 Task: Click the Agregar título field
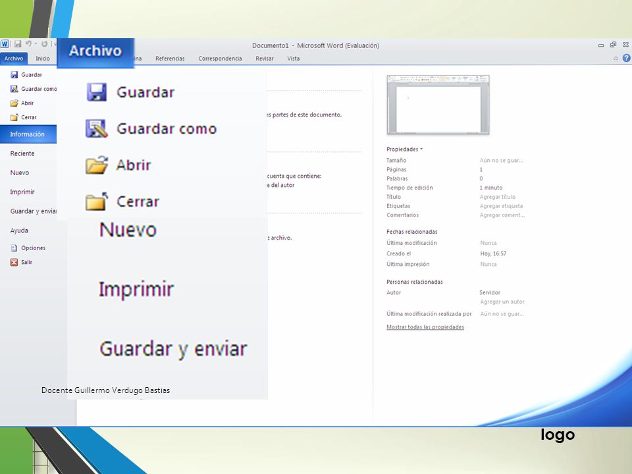point(498,197)
